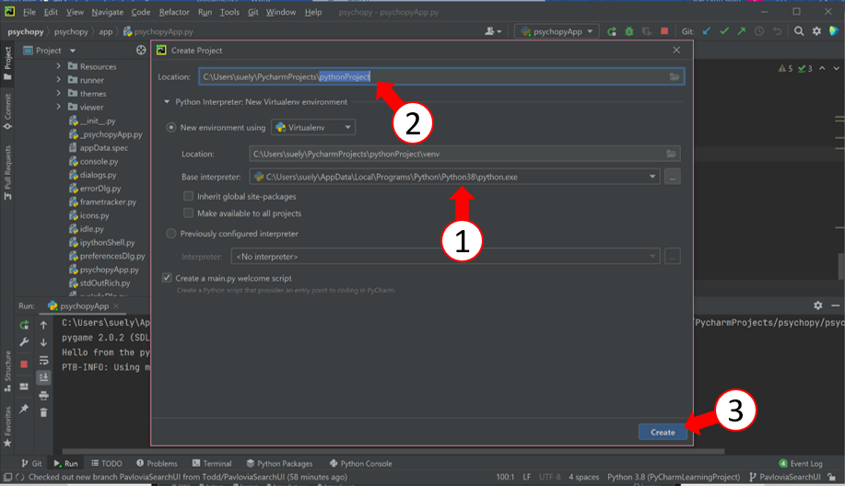The image size is (845, 486).
Task: Stop the running process with red square
Action: point(664,31)
